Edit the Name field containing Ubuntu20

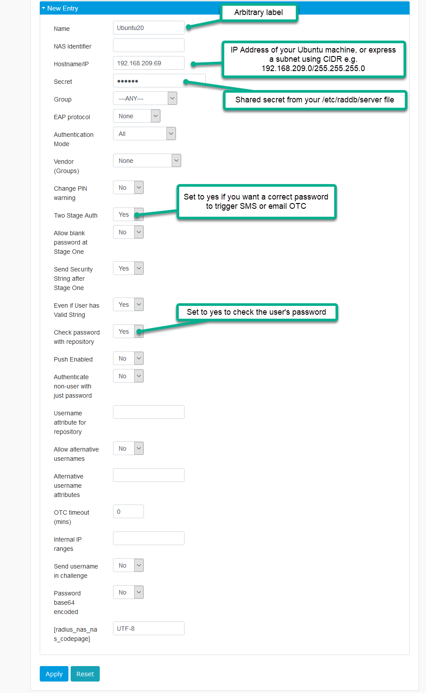tap(148, 27)
